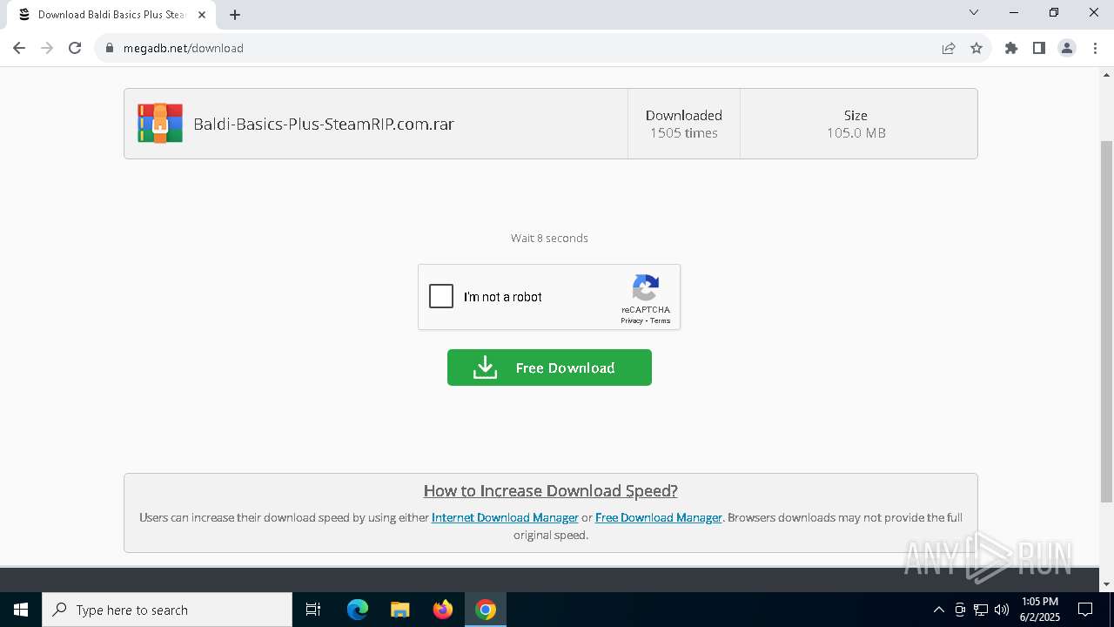
Task: Select the Download Baldi Basics Plus tab
Action: 111,15
